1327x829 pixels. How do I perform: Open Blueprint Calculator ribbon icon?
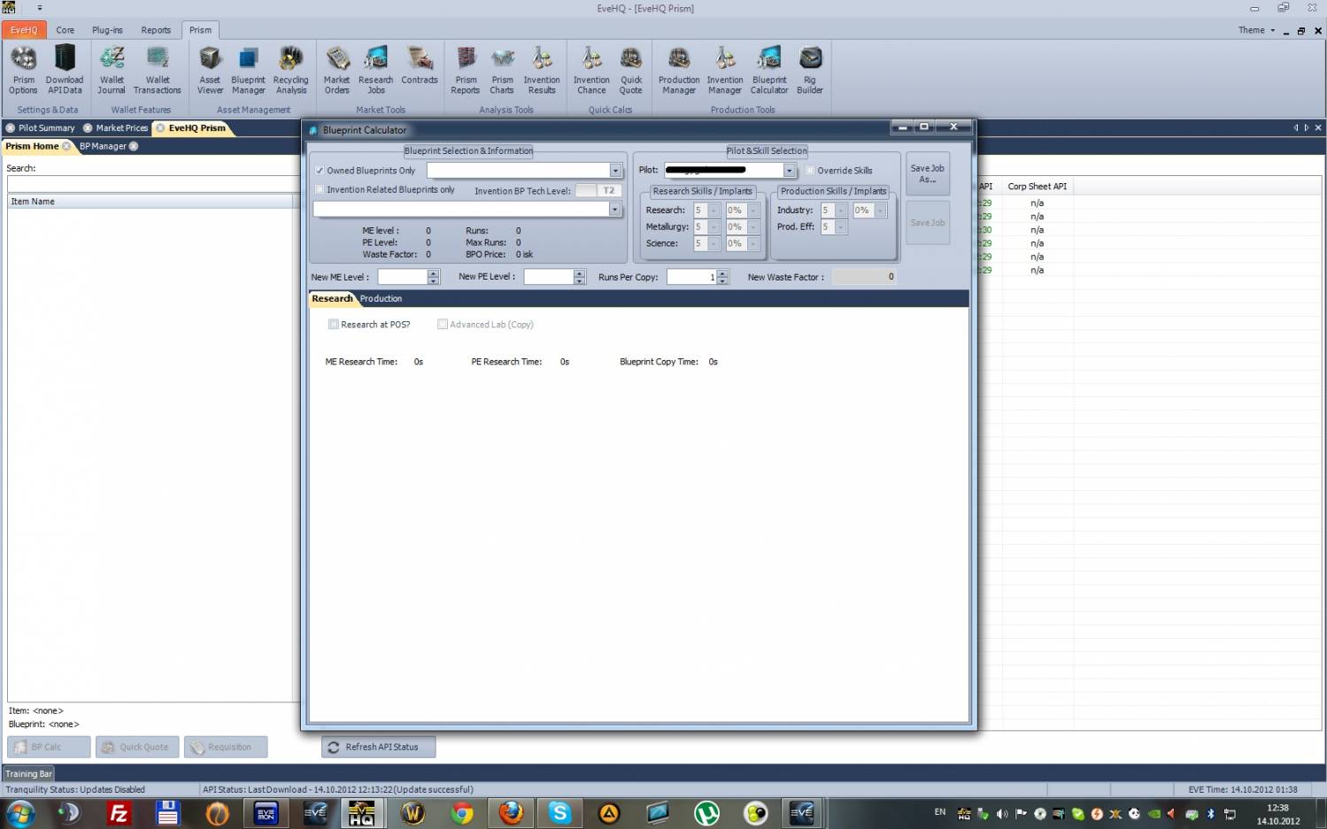tap(769, 70)
